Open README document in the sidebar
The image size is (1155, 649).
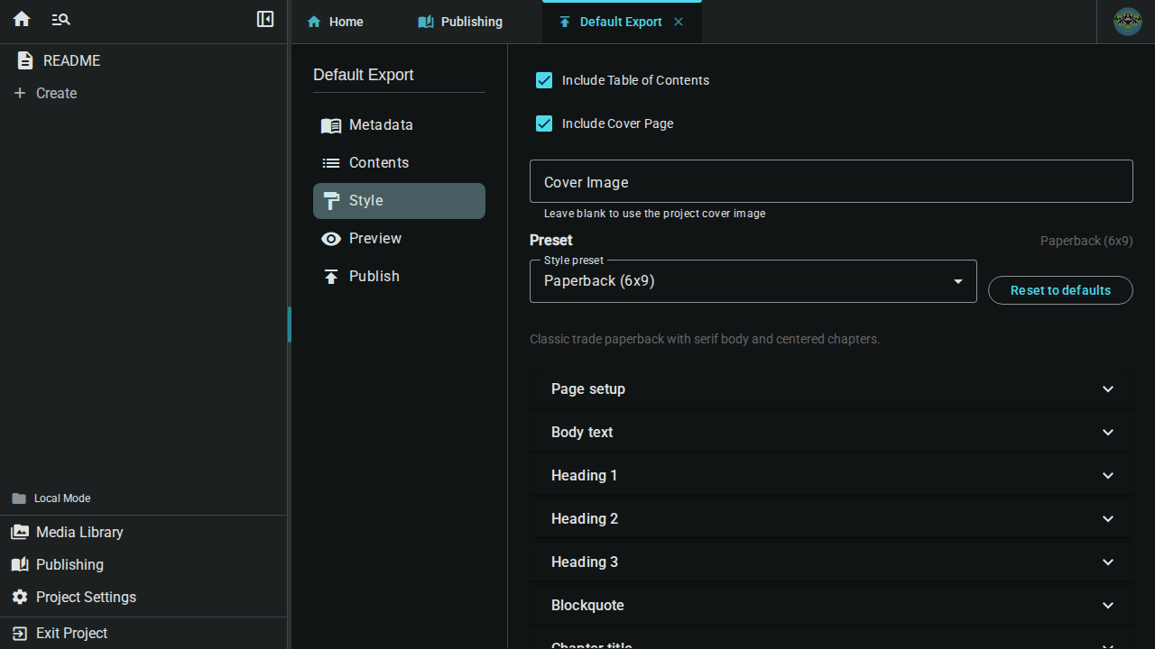[143, 60]
